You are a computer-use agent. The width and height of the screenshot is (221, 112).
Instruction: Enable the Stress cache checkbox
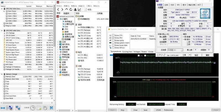point(113,40)
